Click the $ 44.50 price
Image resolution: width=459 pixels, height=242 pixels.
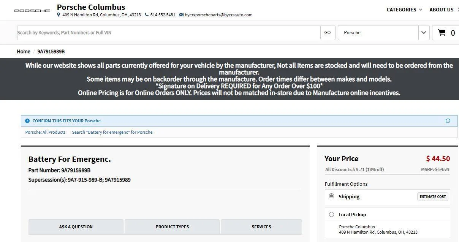coord(438,159)
